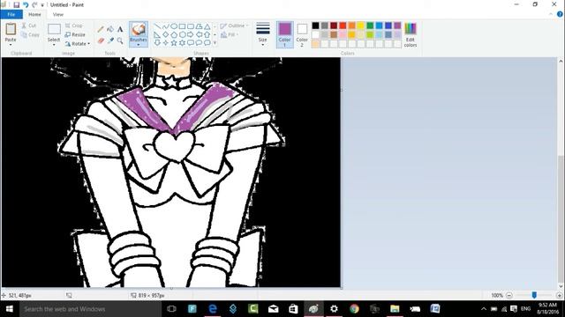This screenshot has height=317, width=565.
Task: Pick the red color swatch
Action: (x=343, y=26)
